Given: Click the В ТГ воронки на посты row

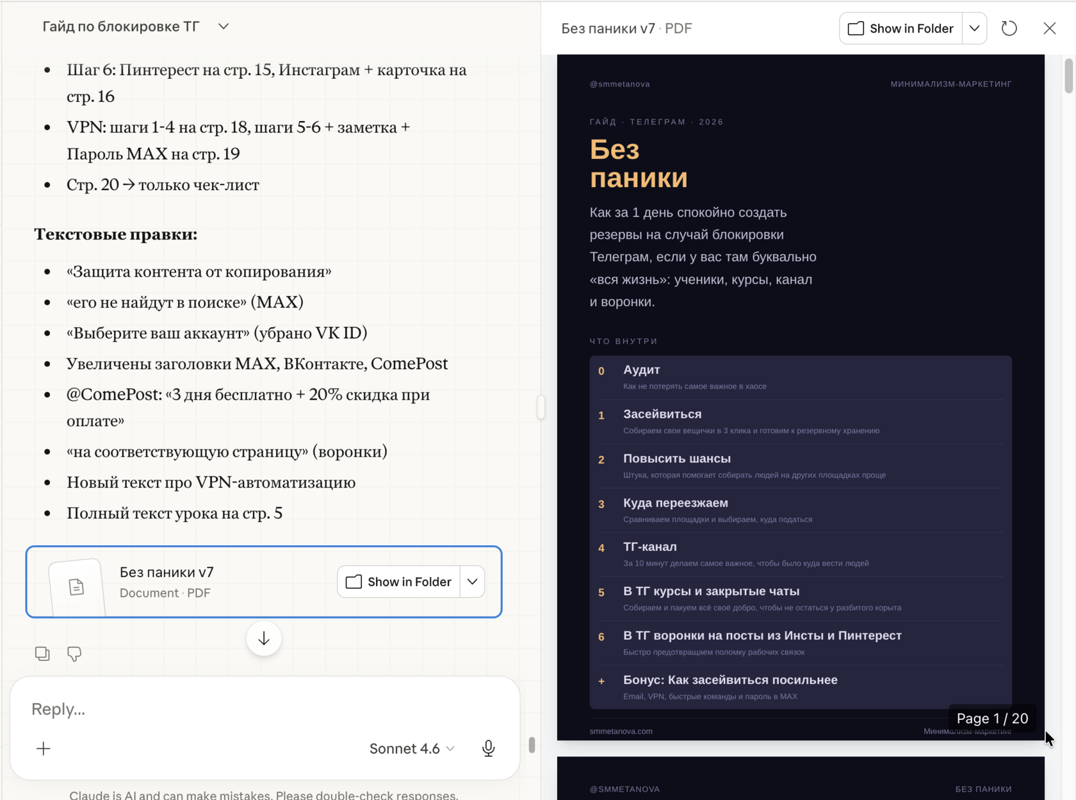Looking at the screenshot, I should pos(801,642).
